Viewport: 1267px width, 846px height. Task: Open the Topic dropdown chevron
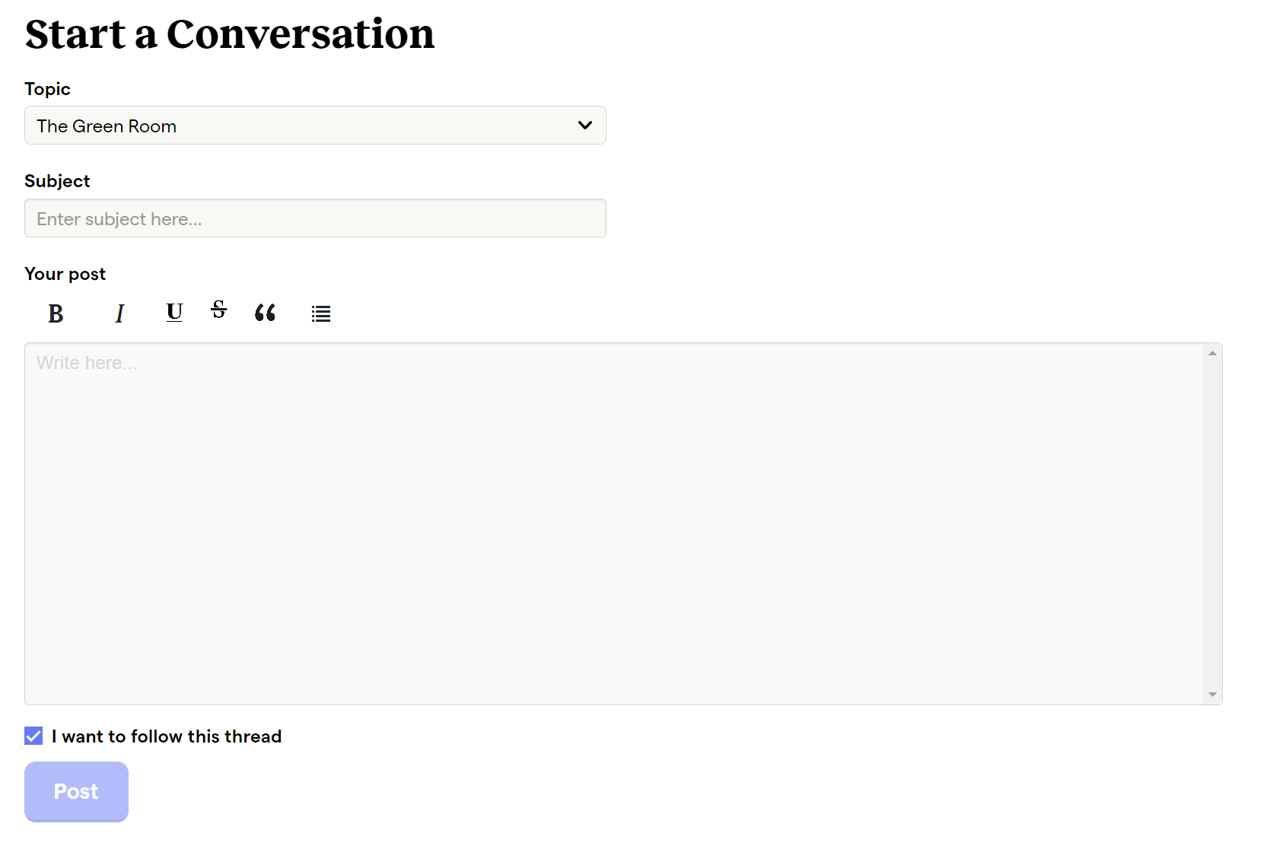pos(585,126)
